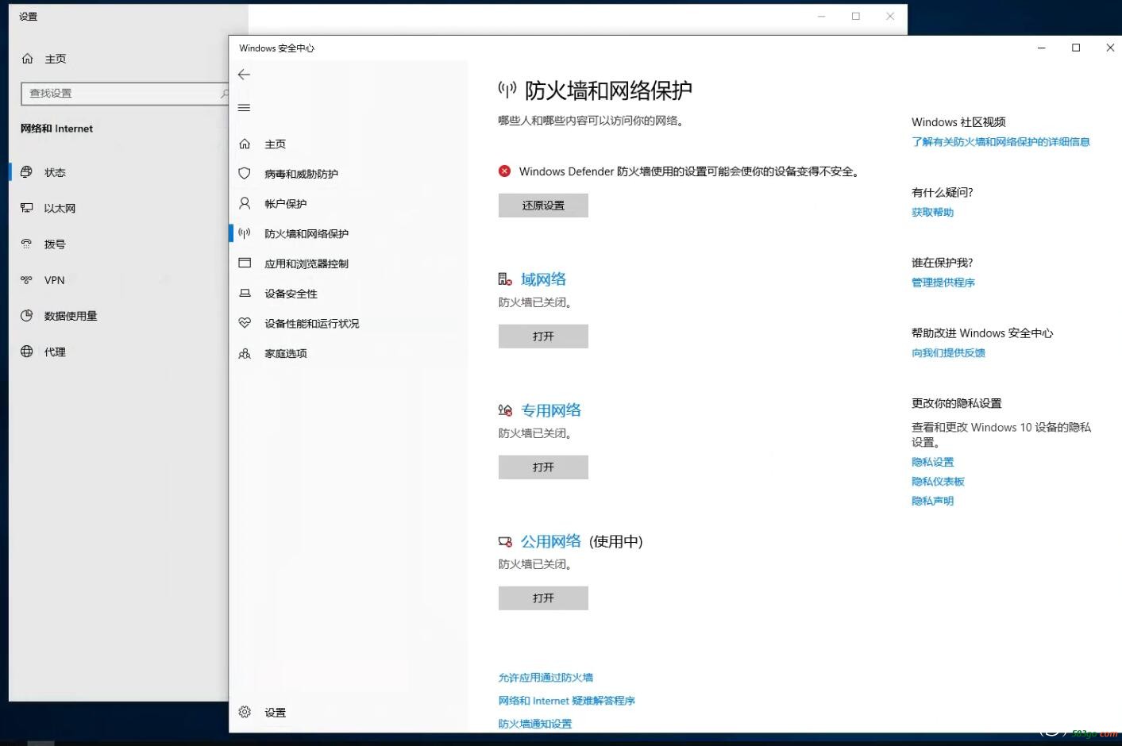This screenshot has width=1122, height=746.
Task: Go to 主页 in the 设置 window
Action: click(x=55, y=59)
